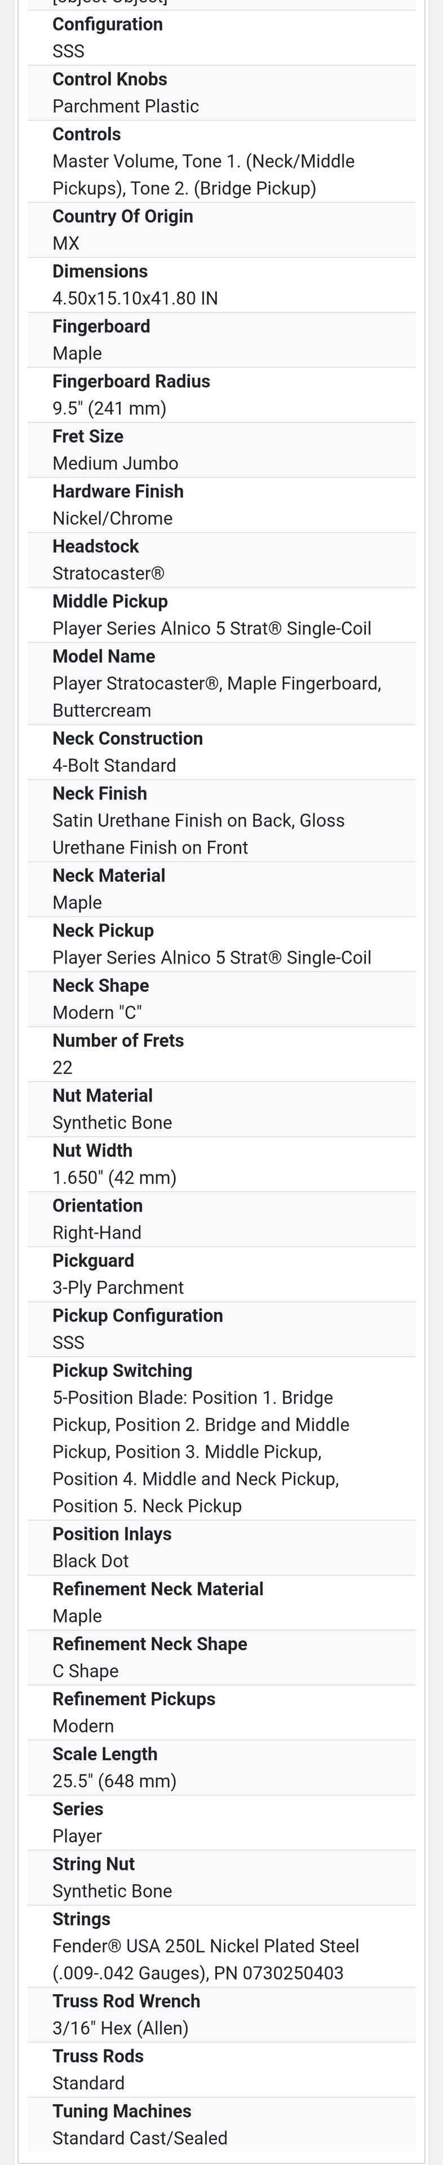
Task: Select the Parchment Plastic value text
Action: click(125, 106)
